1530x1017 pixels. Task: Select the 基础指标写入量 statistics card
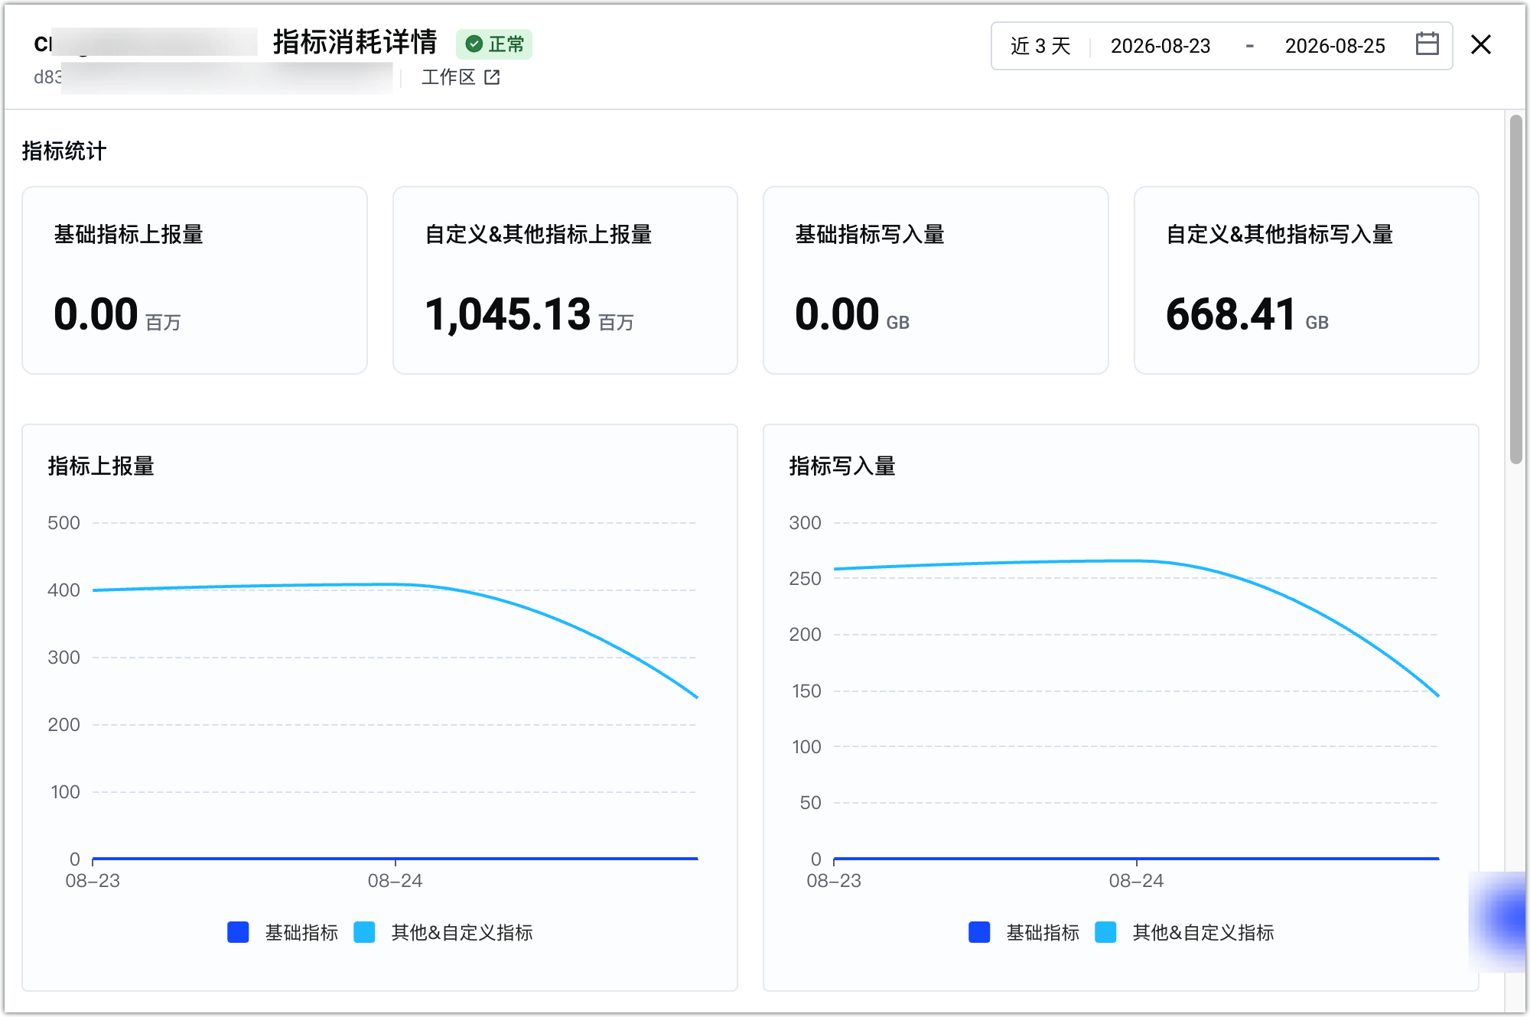(x=936, y=281)
